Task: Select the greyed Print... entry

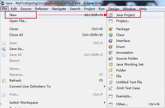Action: pyautogui.click(x=54, y=95)
